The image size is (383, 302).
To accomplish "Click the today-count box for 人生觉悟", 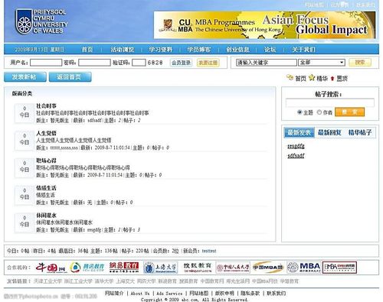I will pos(25,140).
